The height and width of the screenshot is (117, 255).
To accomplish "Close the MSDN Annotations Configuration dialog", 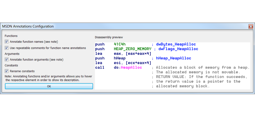I will point(251,26).
